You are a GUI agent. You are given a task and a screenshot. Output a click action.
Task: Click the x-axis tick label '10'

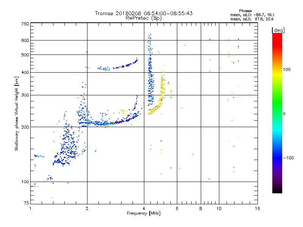pyautogui.click(x=219, y=208)
